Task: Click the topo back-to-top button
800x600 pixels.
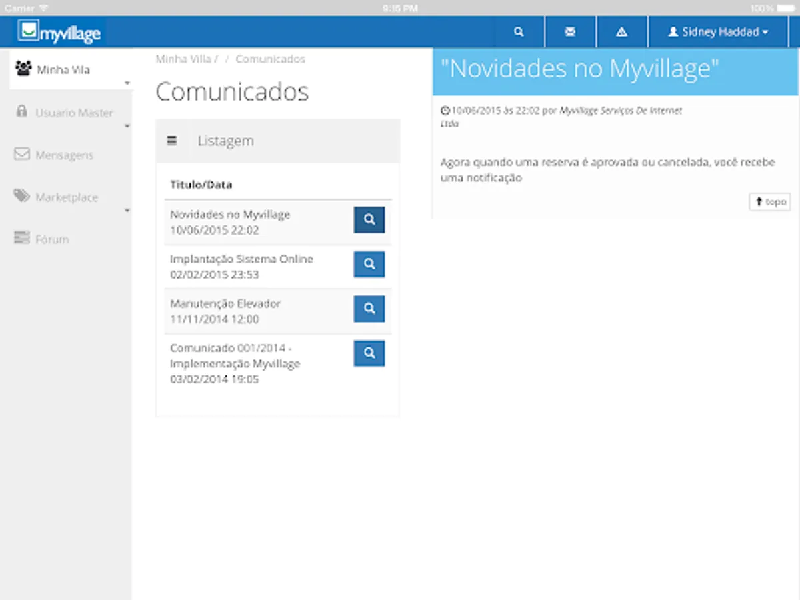Action: [x=770, y=201]
